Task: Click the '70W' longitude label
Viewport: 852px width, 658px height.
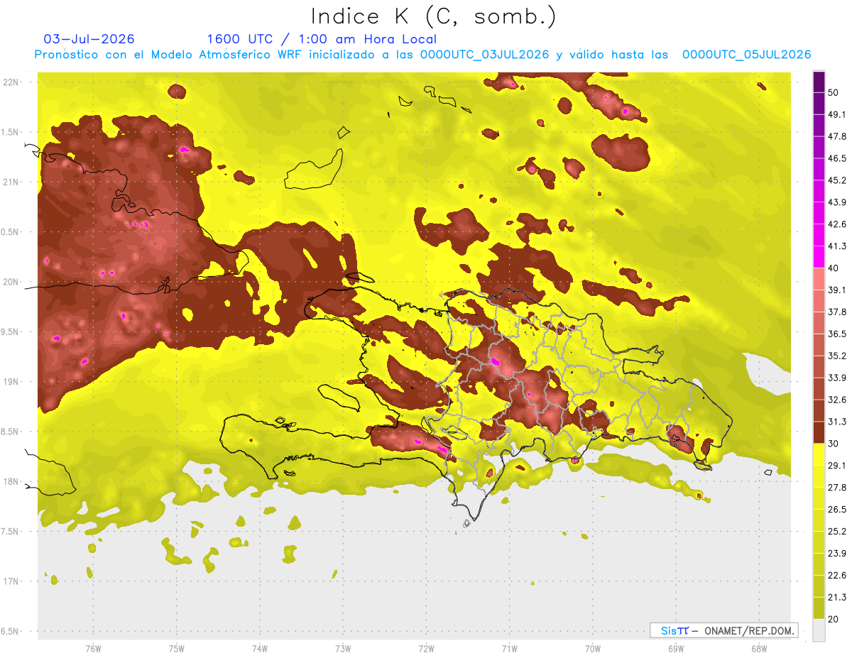Action: pyautogui.click(x=593, y=649)
